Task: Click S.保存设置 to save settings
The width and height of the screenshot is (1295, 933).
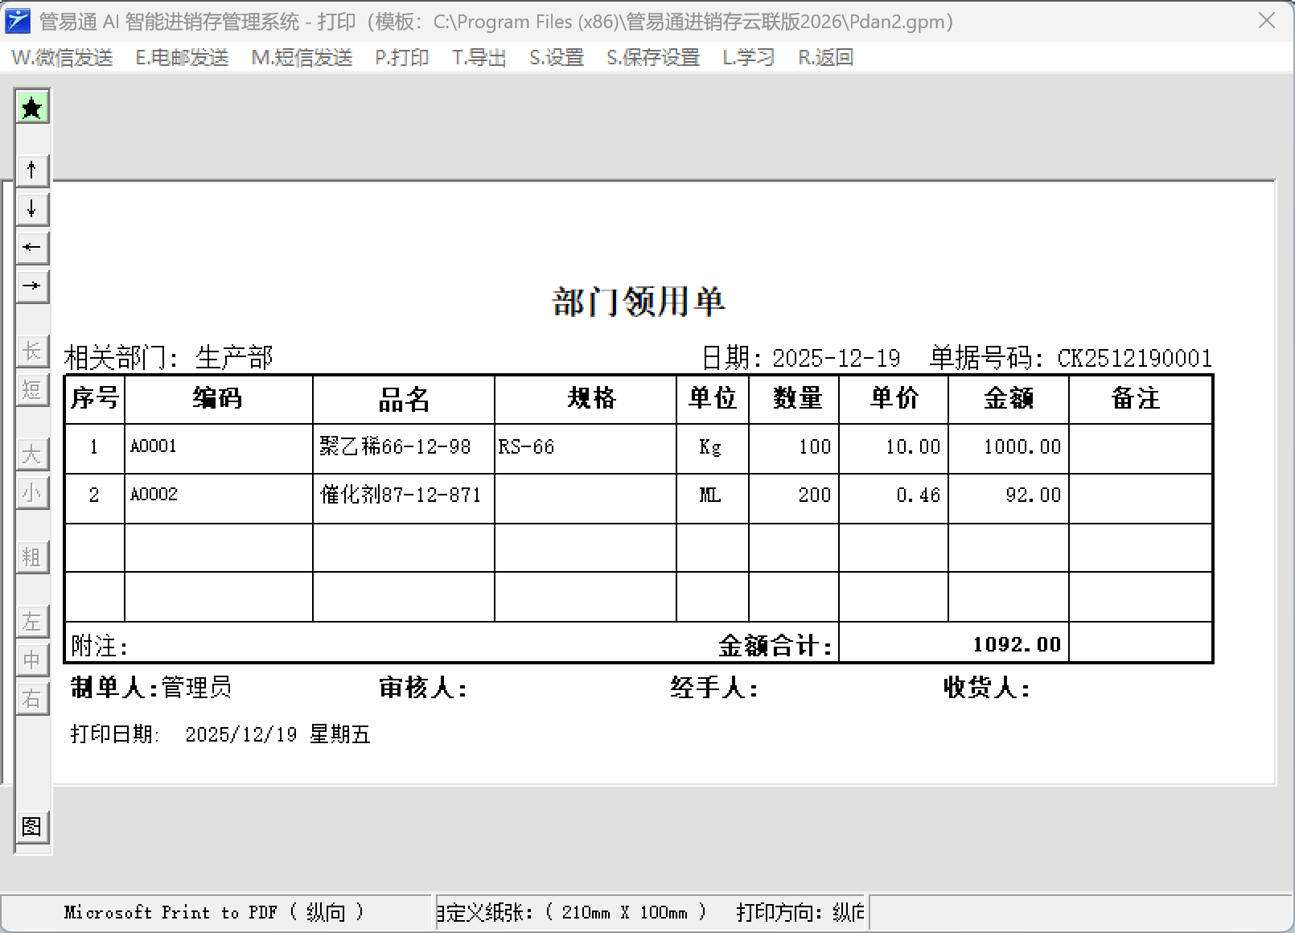Action: click(652, 58)
